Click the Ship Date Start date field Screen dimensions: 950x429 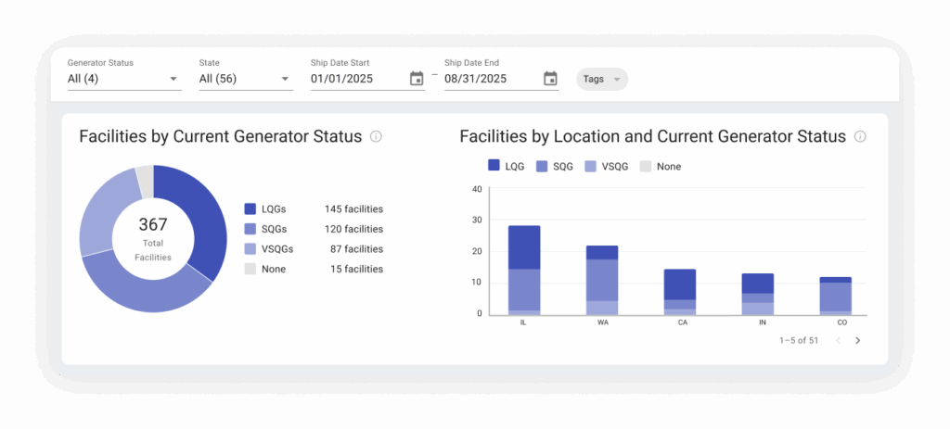pyautogui.click(x=357, y=79)
